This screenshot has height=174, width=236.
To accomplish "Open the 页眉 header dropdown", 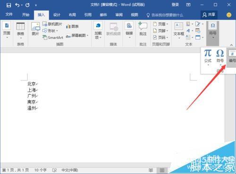I will click(160, 24).
